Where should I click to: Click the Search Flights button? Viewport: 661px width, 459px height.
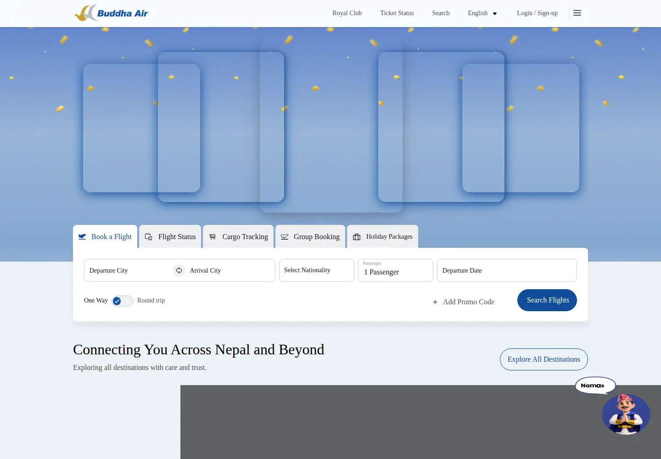coord(547,300)
